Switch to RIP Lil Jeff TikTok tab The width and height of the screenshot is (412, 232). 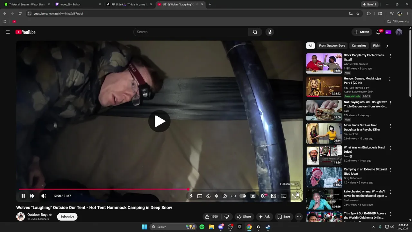(129, 5)
